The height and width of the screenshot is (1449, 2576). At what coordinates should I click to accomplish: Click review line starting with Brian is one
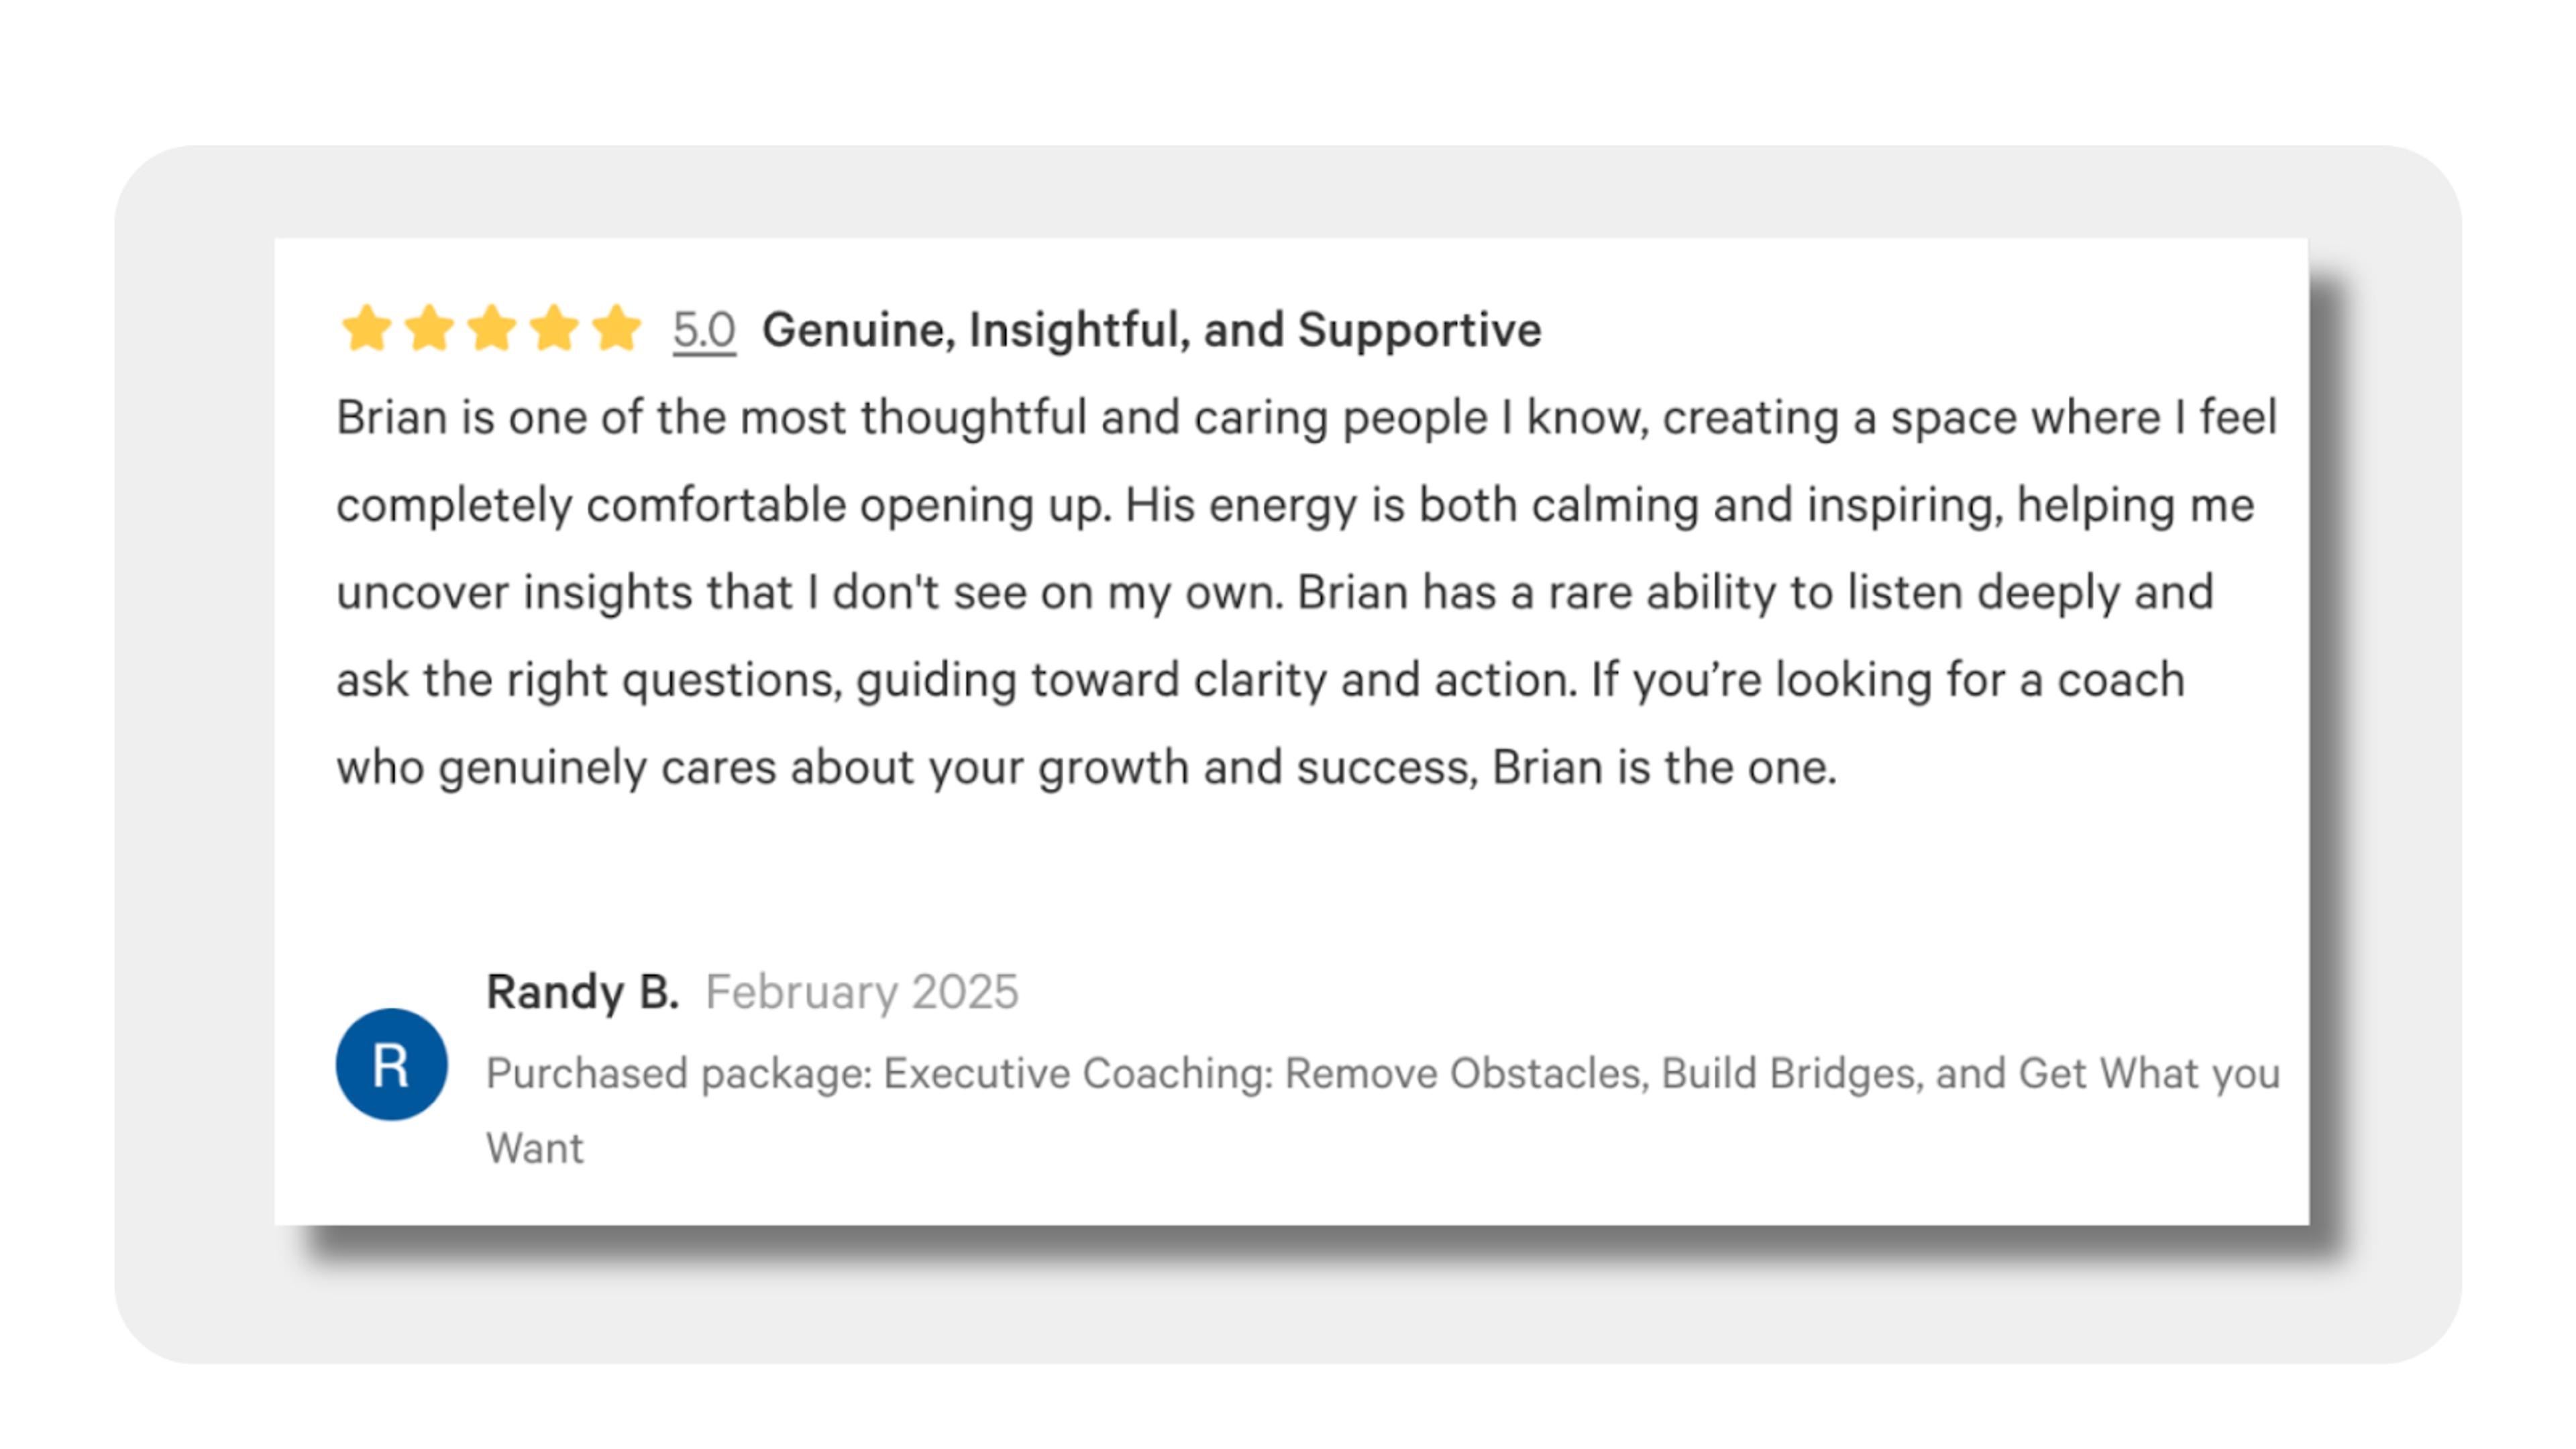(x=1306, y=418)
